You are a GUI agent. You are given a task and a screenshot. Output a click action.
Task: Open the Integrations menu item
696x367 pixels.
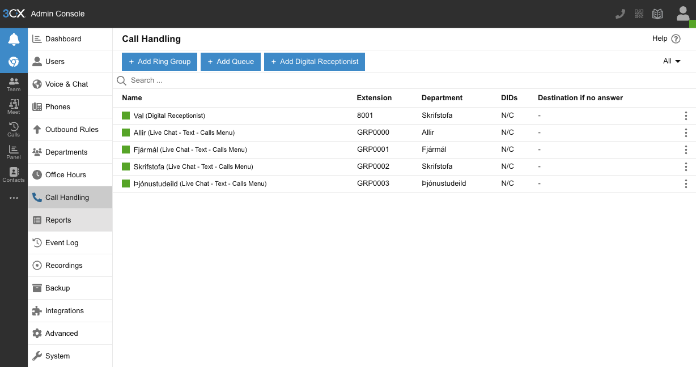coord(70,311)
